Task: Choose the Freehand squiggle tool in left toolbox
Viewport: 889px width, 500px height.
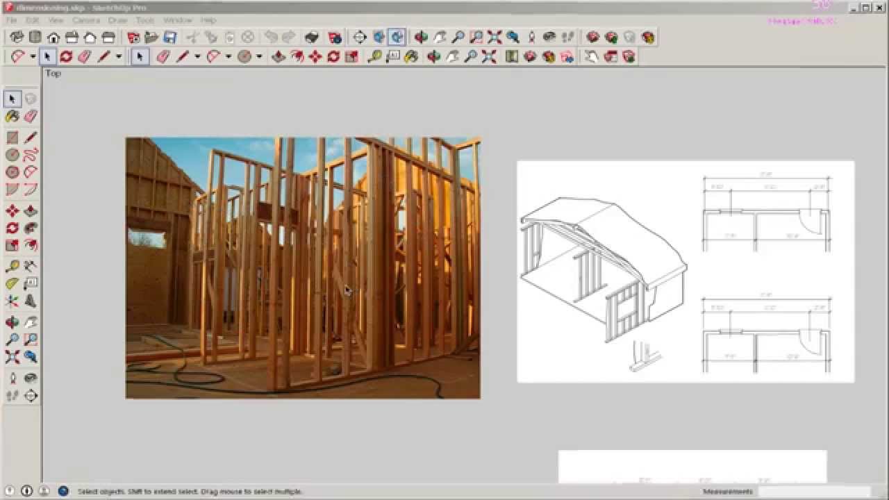Action: (31, 155)
